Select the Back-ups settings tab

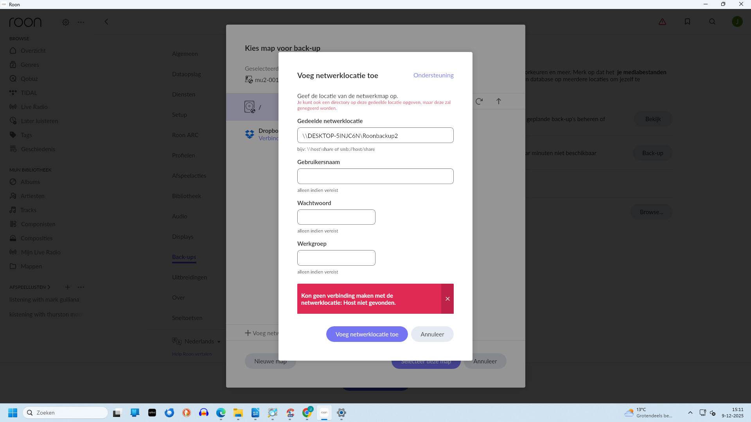(x=184, y=257)
